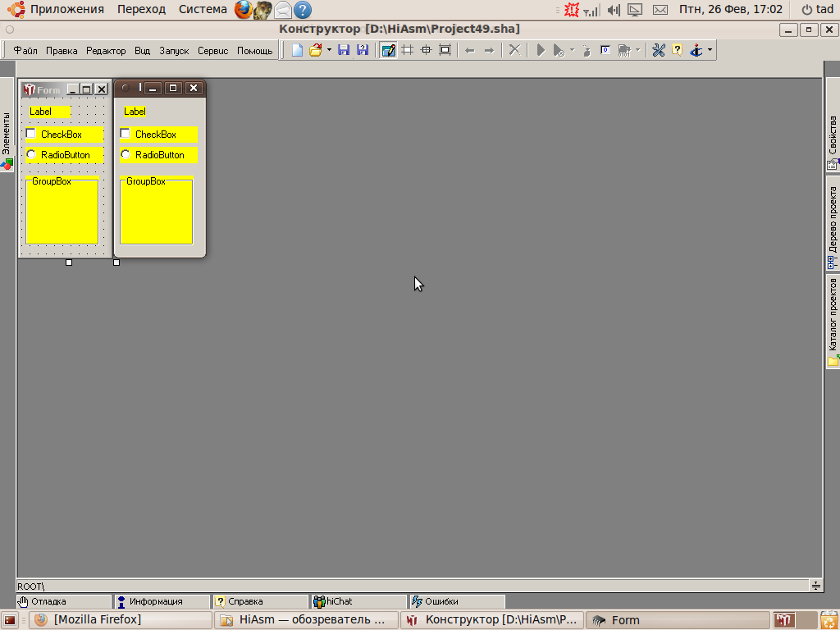Image resolution: width=840 pixels, height=630 pixels.
Task: Click the save project floppy icon
Action: 344,50
